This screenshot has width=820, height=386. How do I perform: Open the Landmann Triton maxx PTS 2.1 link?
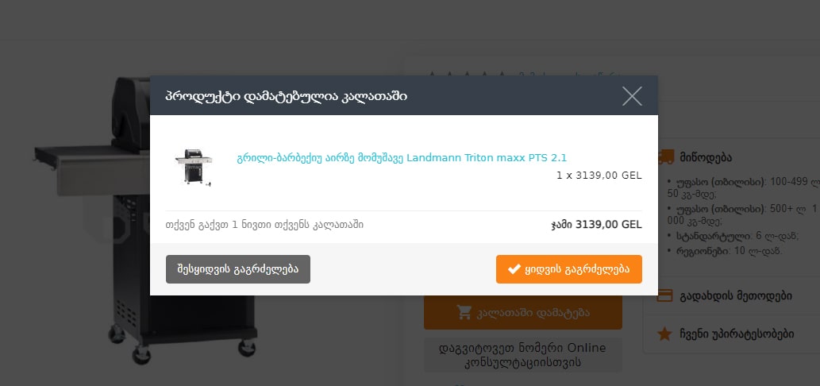pyautogui.click(x=402, y=157)
